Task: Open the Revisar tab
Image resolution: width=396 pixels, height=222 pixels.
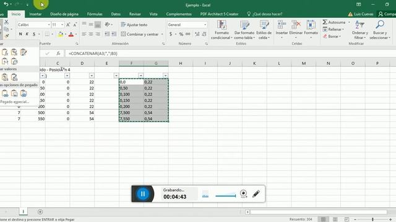Action: 135,14
